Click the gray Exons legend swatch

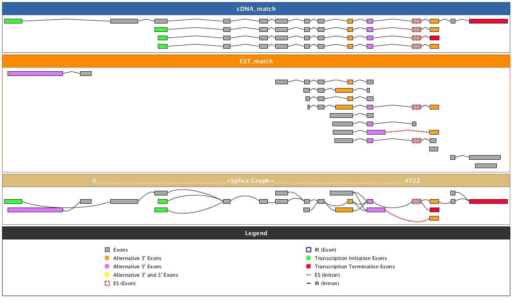click(107, 250)
